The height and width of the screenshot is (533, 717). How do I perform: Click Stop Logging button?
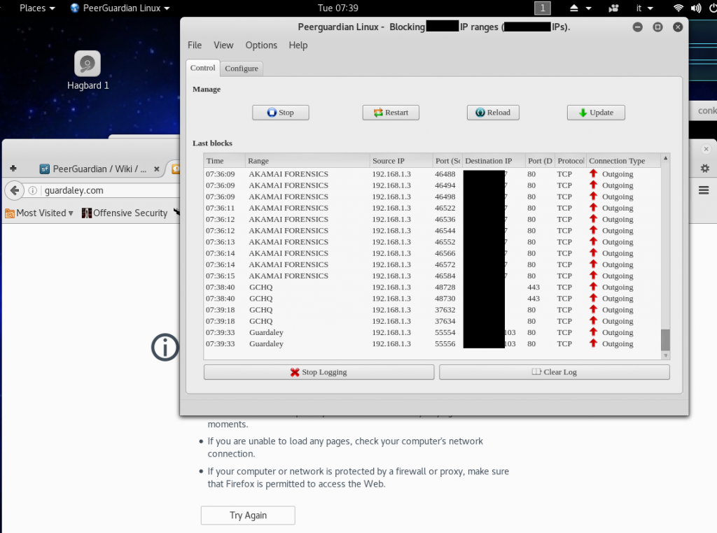[x=319, y=372]
